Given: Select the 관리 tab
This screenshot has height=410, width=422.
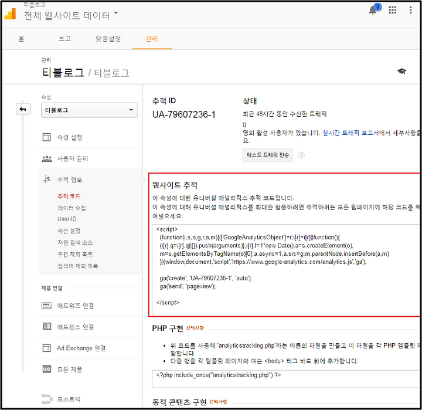Looking at the screenshot, I should pyautogui.click(x=152, y=39).
